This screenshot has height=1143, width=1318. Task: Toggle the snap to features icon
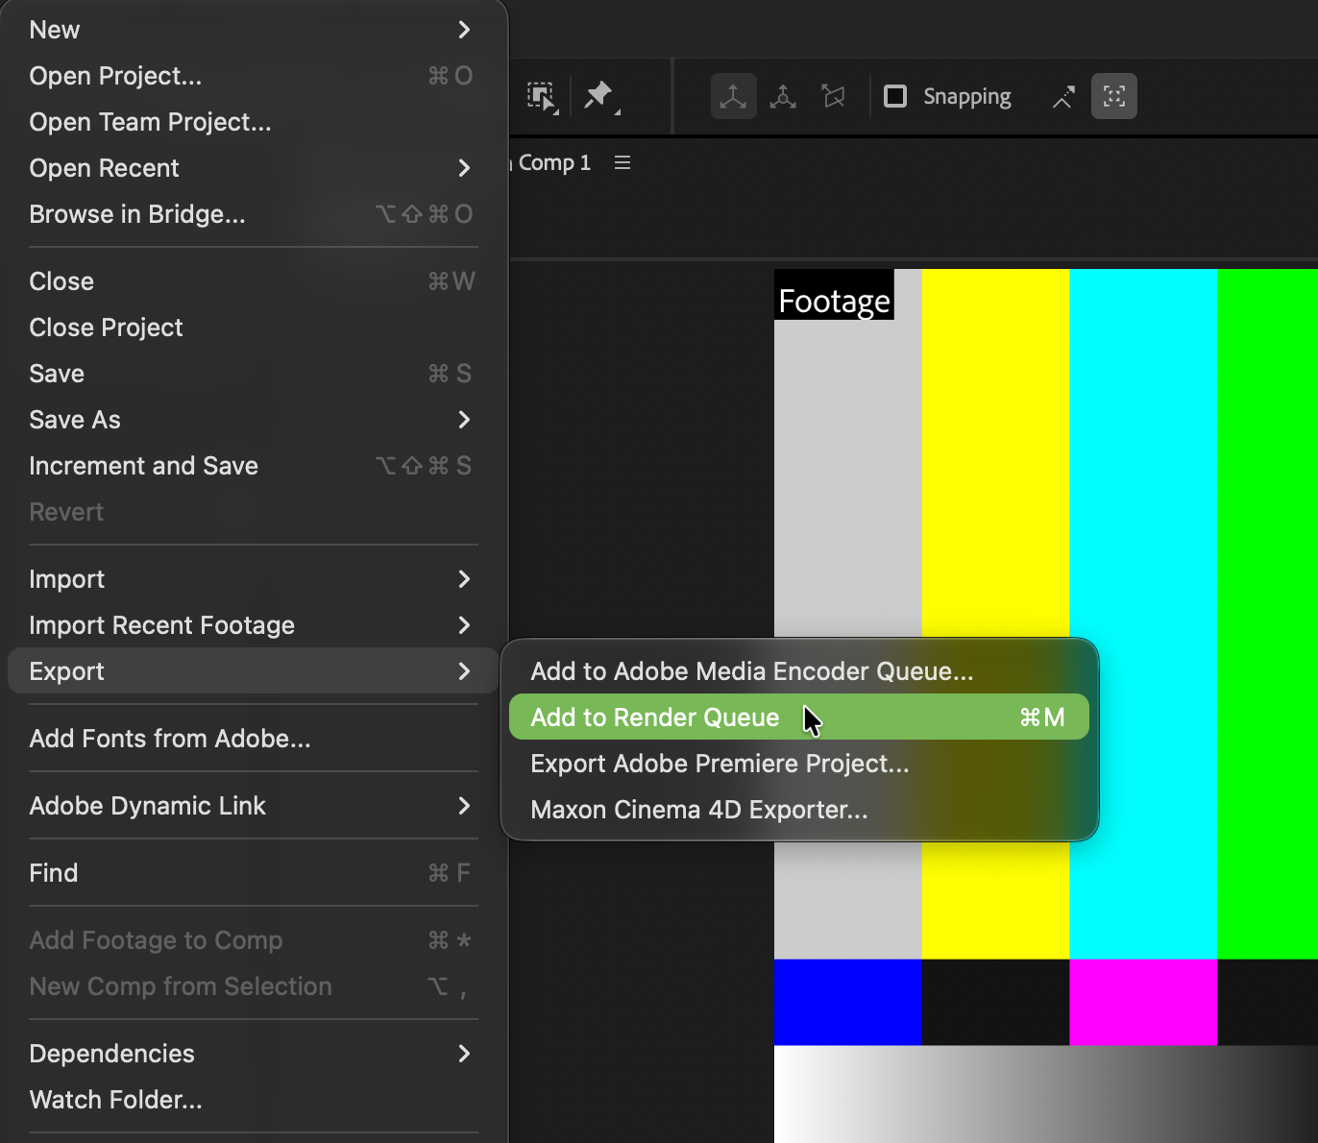(x=1114, y=96)
